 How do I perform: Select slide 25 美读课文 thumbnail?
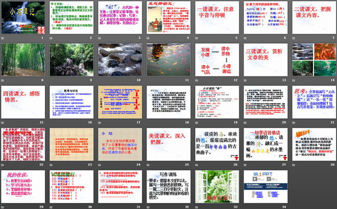point(168,144)
